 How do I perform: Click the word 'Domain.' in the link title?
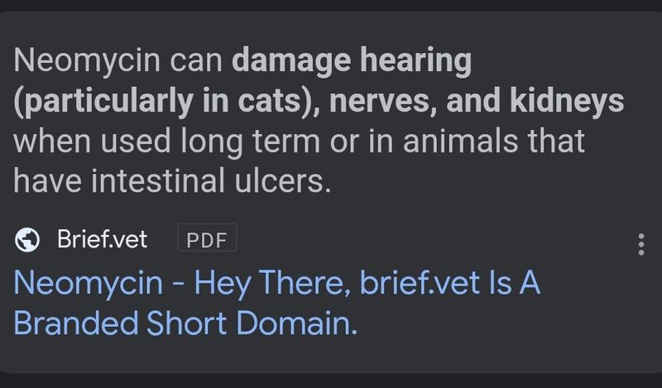[297, 323]
